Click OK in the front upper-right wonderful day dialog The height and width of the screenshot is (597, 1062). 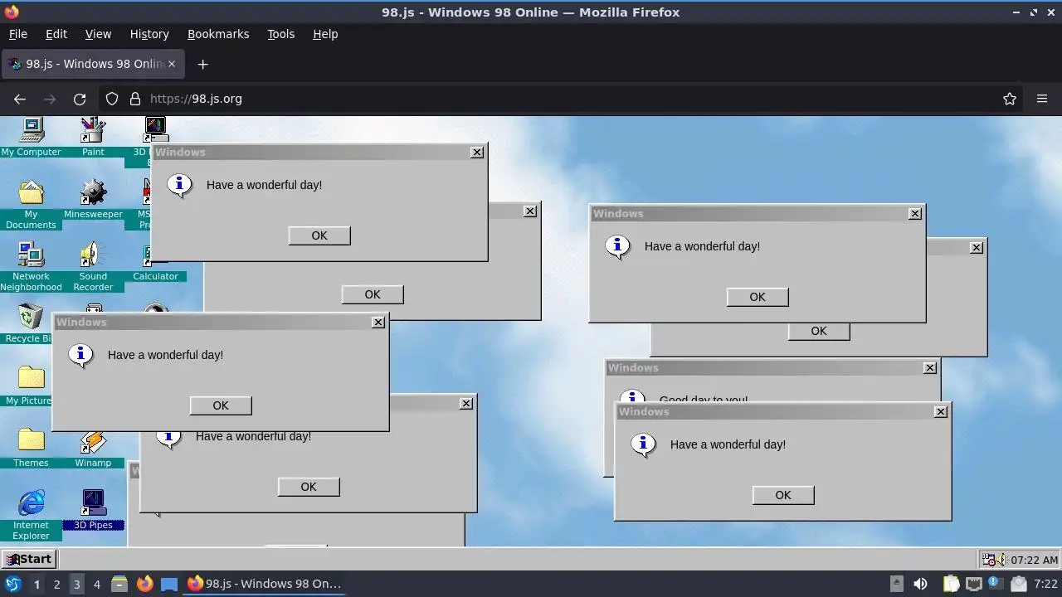(758, 297)
